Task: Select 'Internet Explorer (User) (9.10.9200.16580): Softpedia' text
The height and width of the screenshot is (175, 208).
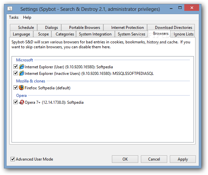Action: tap(69, 67)
